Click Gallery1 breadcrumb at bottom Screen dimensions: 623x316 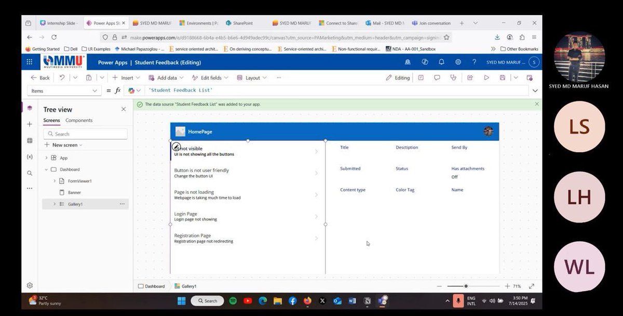point(185,286)
